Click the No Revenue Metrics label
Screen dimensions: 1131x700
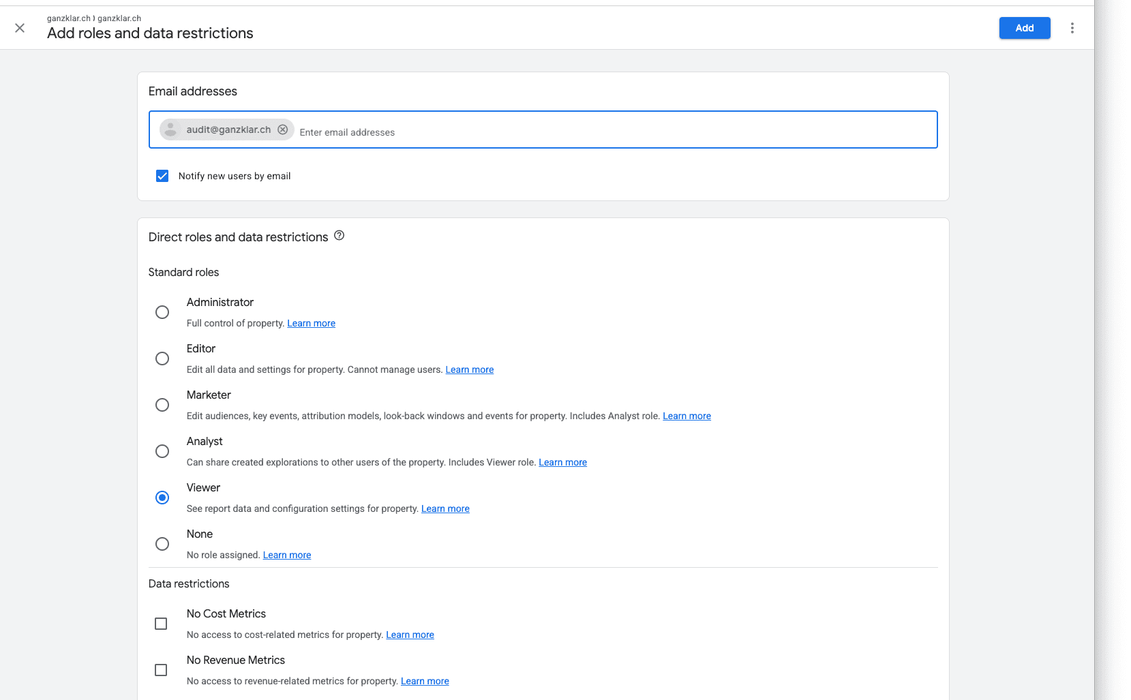pyautogui.click(x=236, y=660)
